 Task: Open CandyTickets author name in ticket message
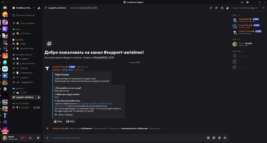click(x=59, y=67)
